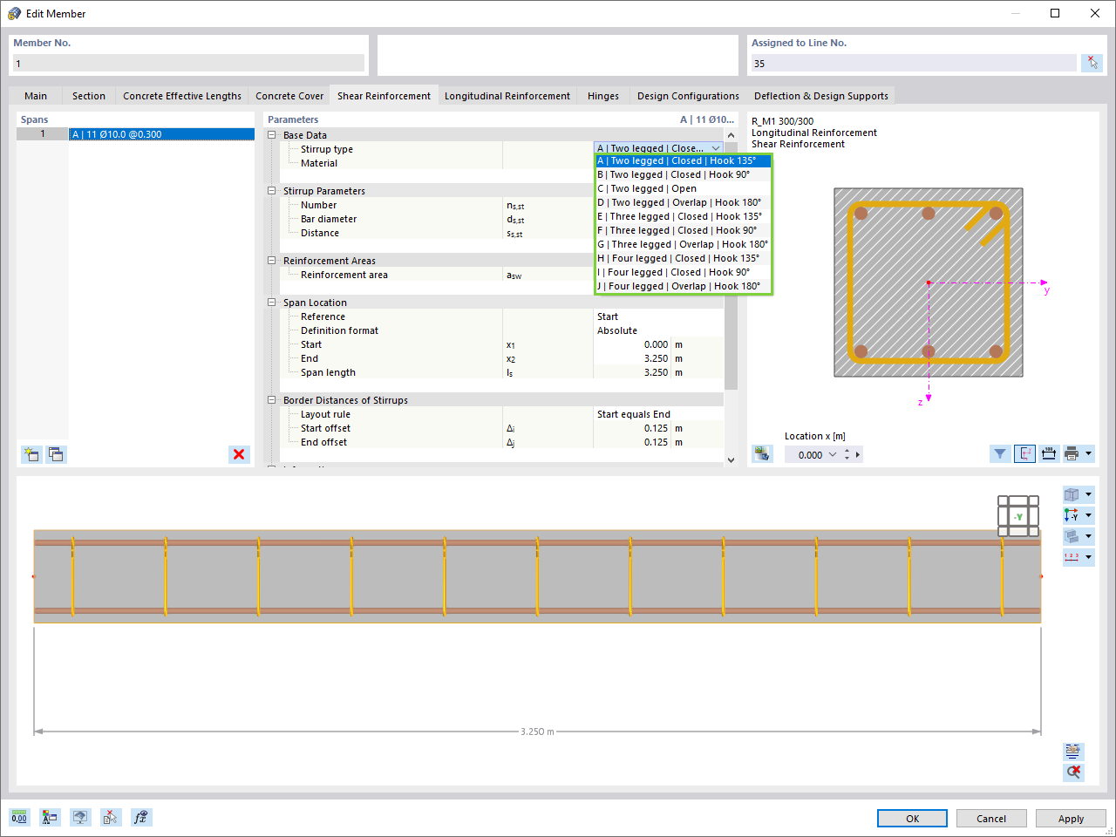The image size is (1116, 837).
Task: Collapse the Stirrup Parameters group
Action: pyautogui.click(x=272, y=191)
